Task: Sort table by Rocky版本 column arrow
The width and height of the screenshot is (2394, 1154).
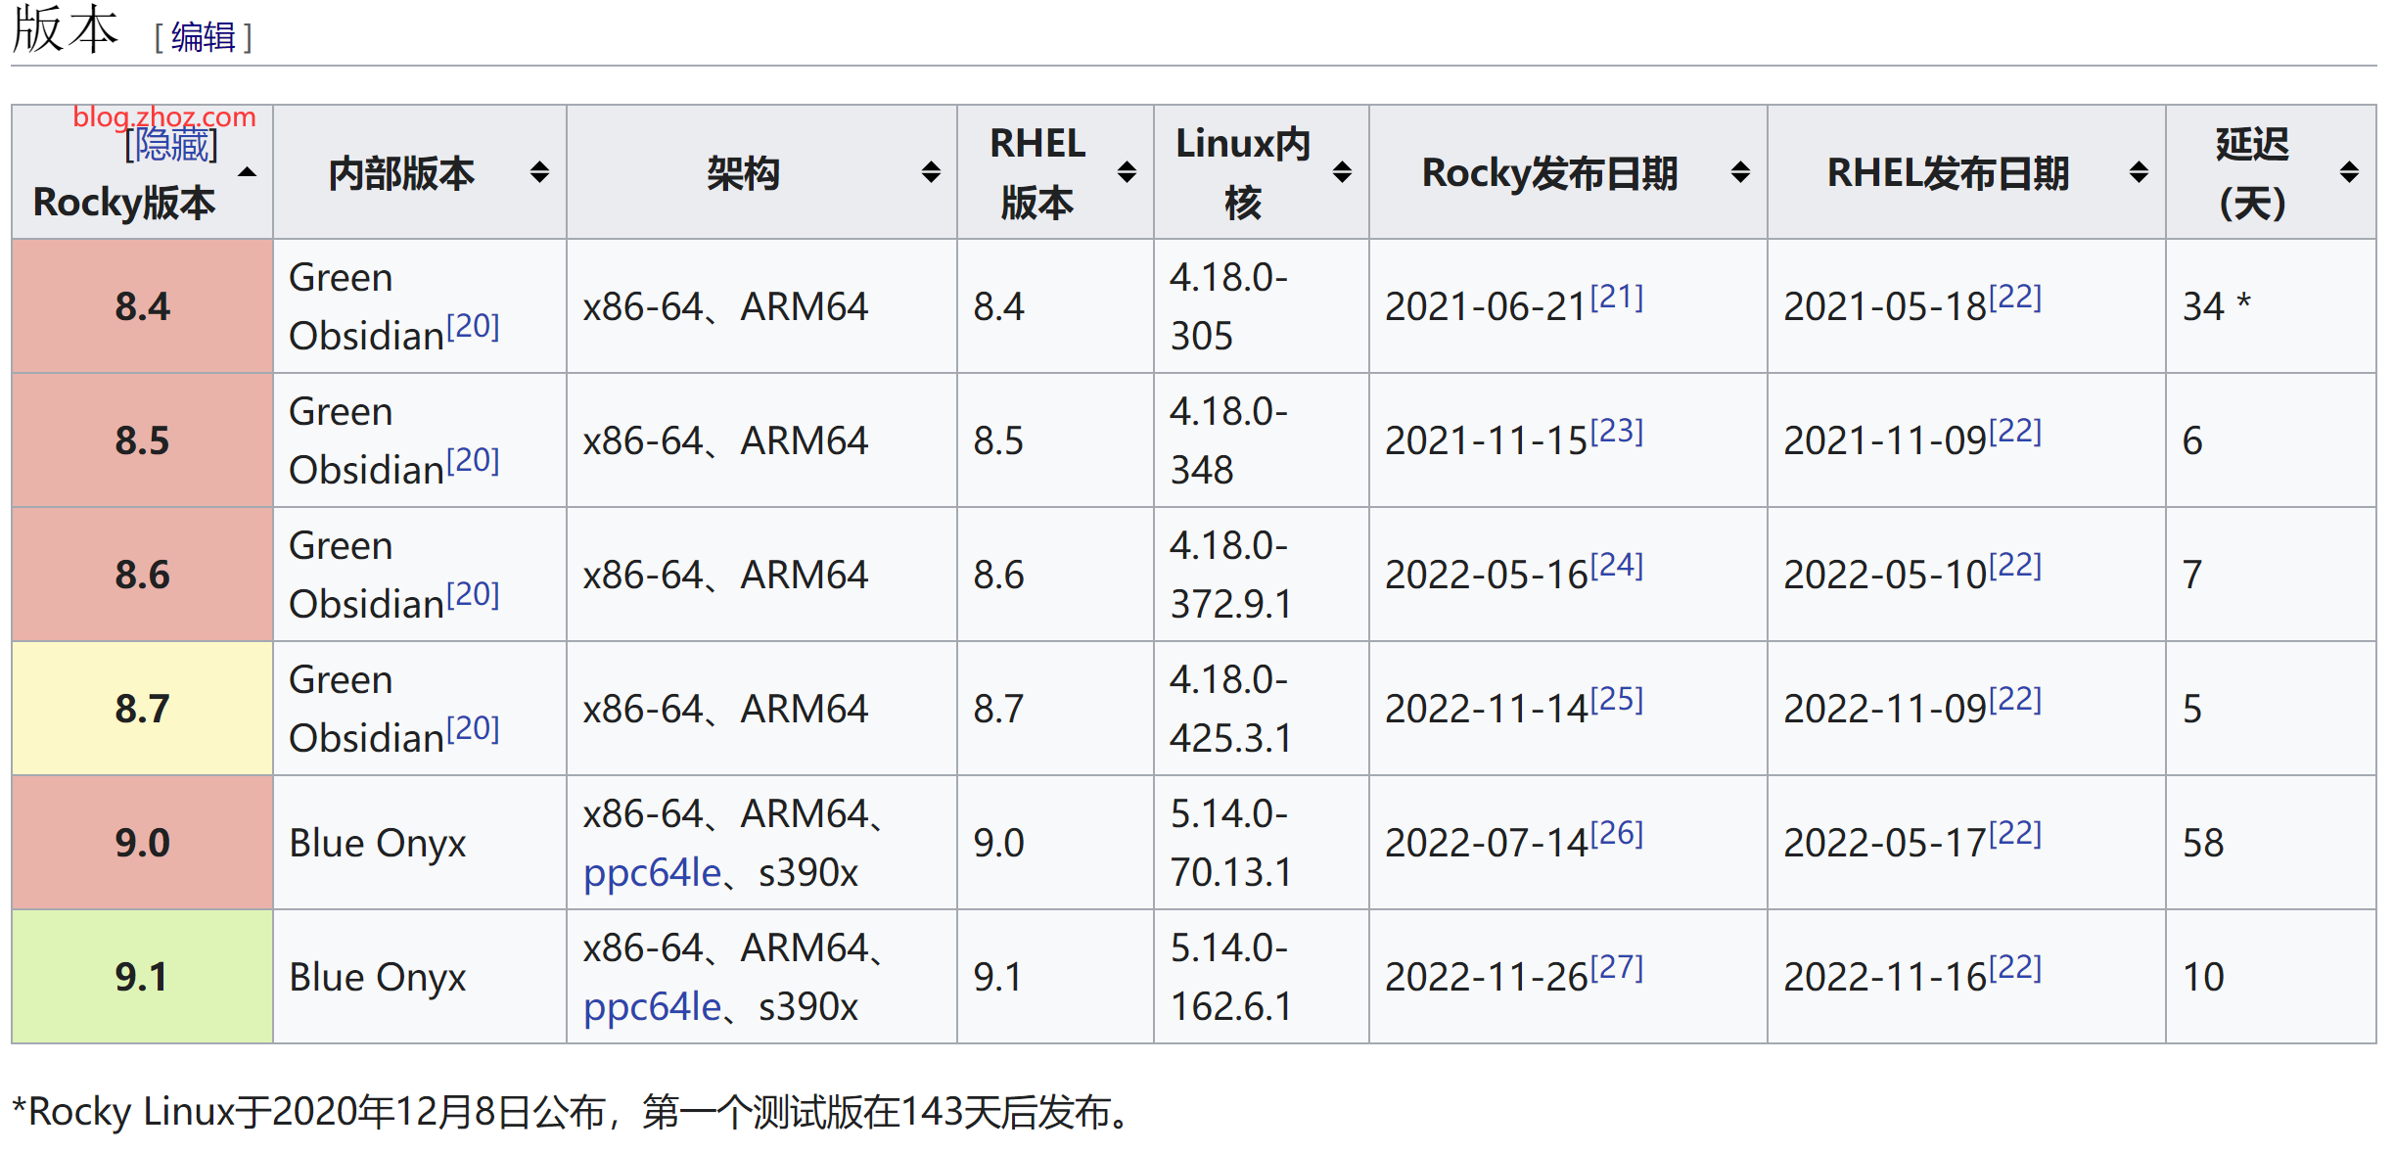Action: (248, 172)
